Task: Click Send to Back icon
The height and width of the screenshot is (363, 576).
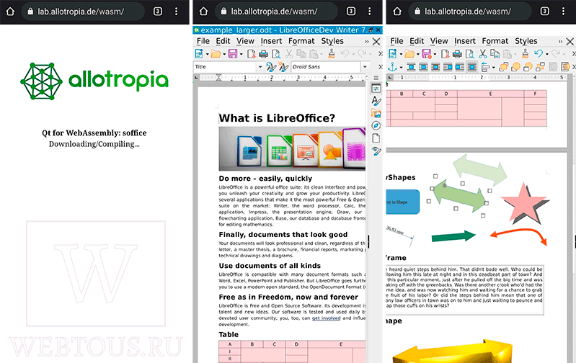Action: tap(540, 67)
